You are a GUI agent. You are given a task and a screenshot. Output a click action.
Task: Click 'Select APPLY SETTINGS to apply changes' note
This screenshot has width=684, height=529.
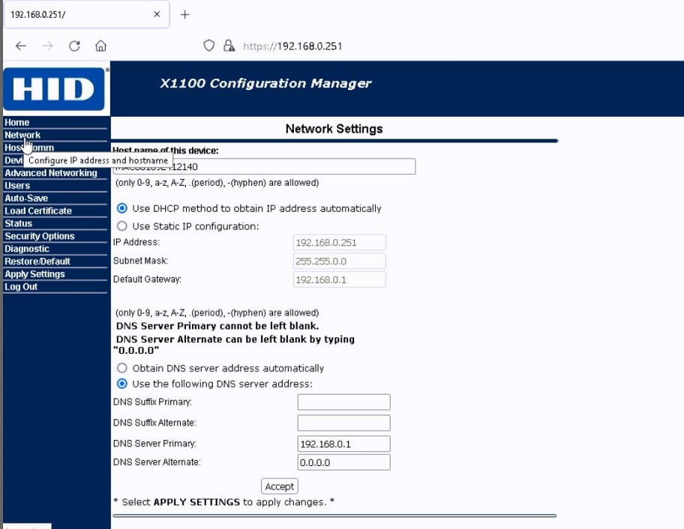(223, 502)
